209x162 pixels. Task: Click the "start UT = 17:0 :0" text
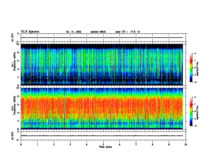127,32
